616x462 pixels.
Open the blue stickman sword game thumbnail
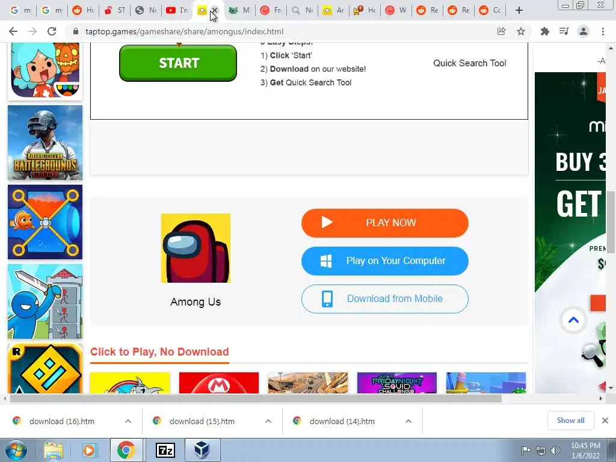45,301
